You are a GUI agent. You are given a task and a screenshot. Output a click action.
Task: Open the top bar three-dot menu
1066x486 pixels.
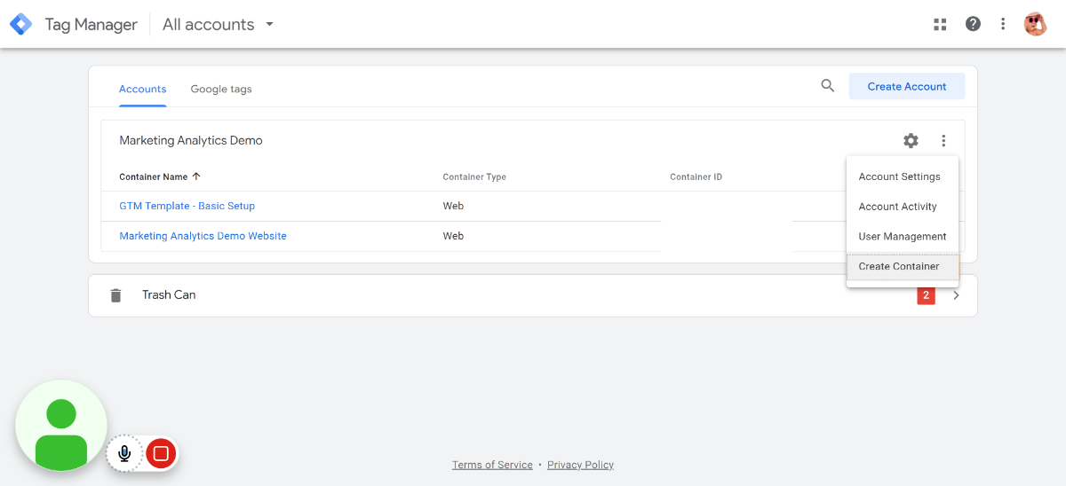pos(1003,24)
